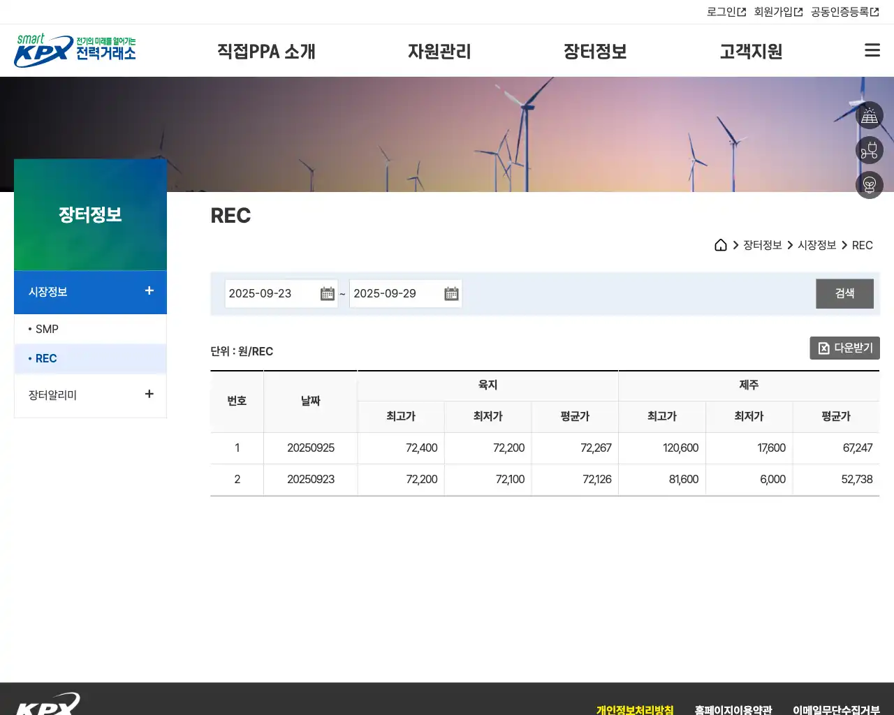The image size is (894, 715).
Task: Click the home icon in the breadcrumb
Action: [721, 245]
